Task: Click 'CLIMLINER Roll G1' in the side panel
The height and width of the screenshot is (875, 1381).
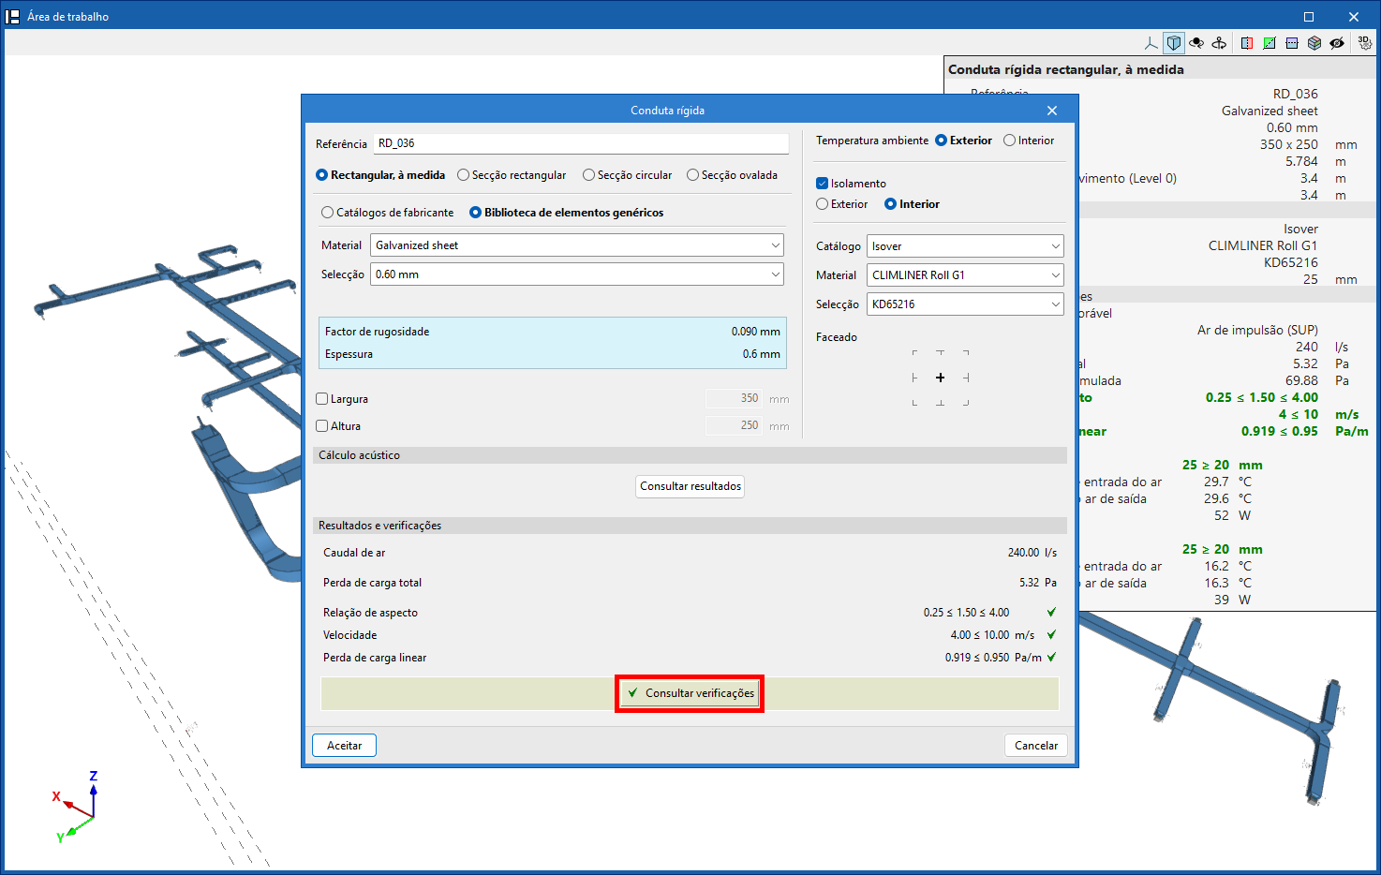Action: (x=1263, y=245)
